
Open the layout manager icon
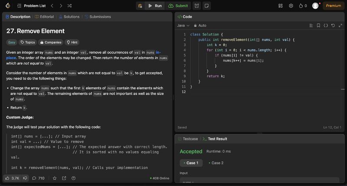280,6
